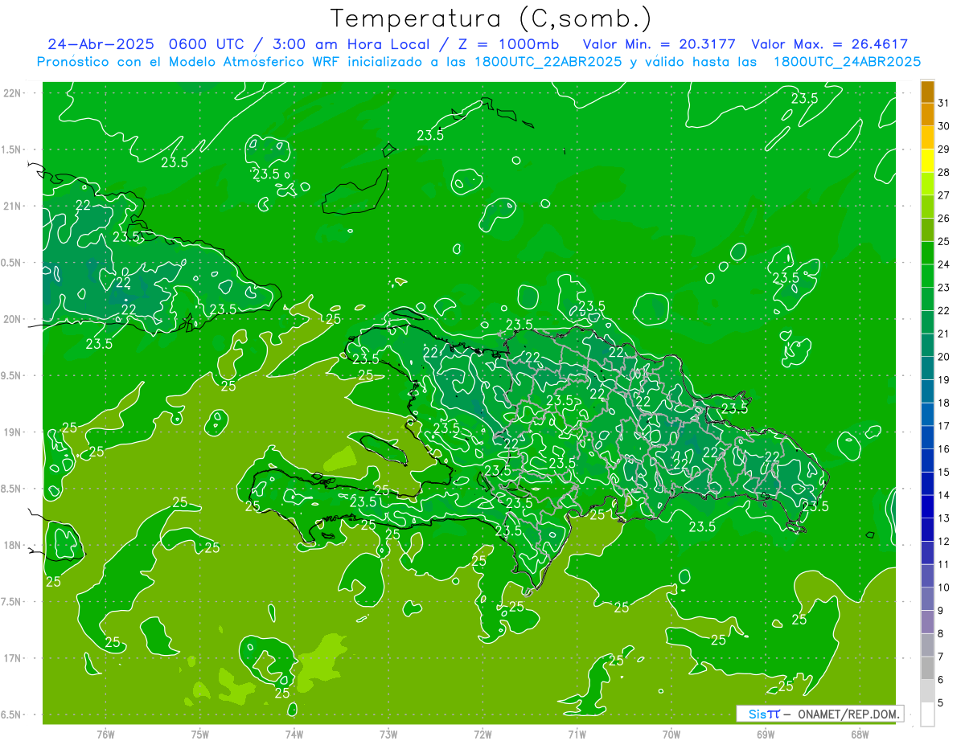Screen dimensions: 965x745
Task: Click the "21N" latitude axis label
Action: (13, 207)
